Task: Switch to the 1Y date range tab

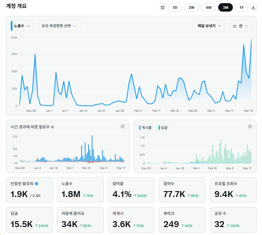Action: pyautogui.click(x=241, y=7)
